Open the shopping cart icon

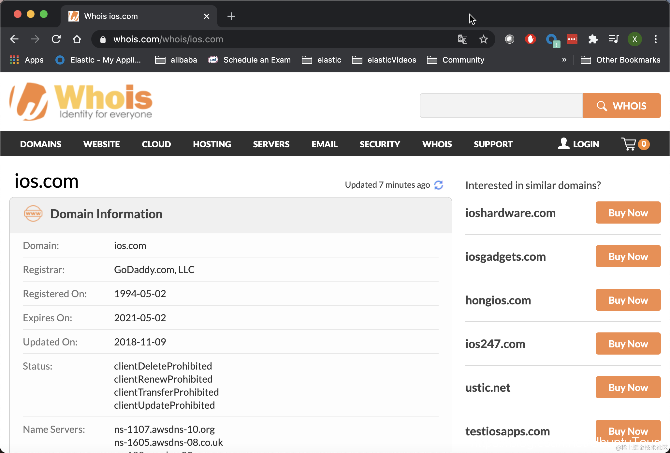click(x=629, y=144)
